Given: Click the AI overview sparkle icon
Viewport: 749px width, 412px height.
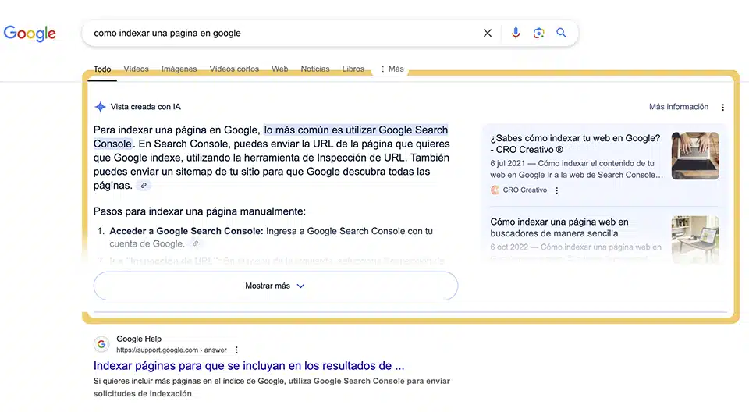Looking at the screenshot, I should 100,107.
